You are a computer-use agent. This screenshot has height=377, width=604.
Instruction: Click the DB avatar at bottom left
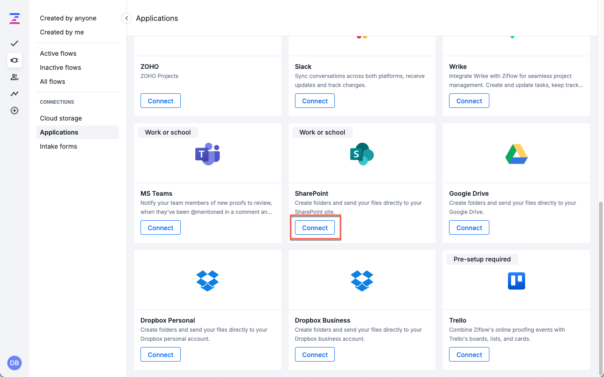pyautogui.click(x=14, y=363)
